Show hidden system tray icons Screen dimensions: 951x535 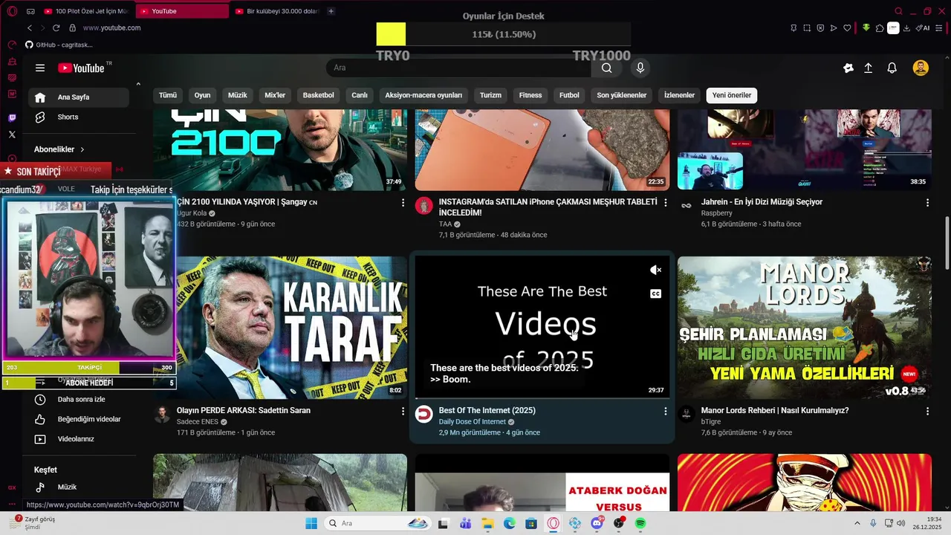(857, 524)
